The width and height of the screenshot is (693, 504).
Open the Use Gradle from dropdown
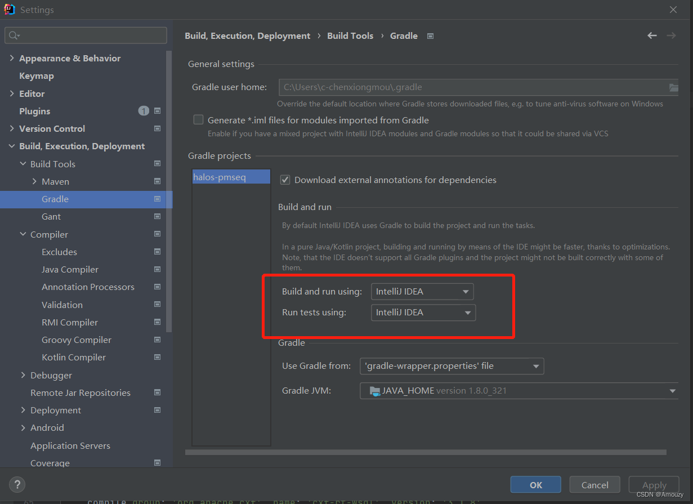451,366
